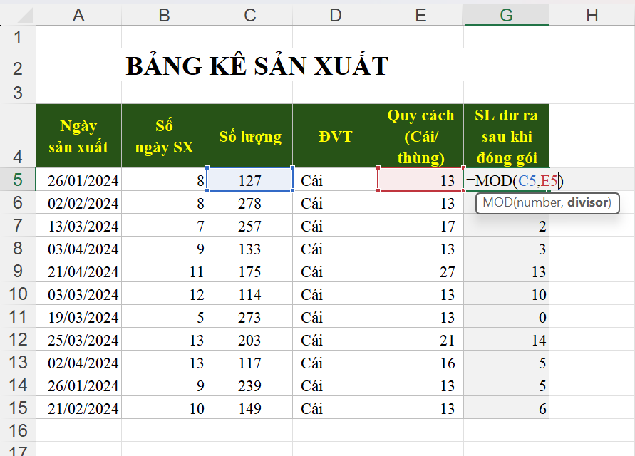Screen dimensions: 635x456
Task: Select the "Số lượng" header cell
Action: pyautogui.click(x=249, y=136)
